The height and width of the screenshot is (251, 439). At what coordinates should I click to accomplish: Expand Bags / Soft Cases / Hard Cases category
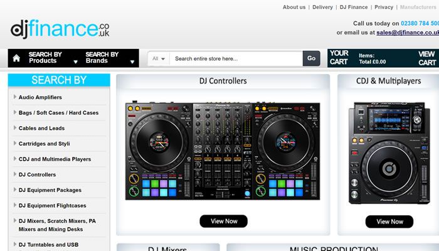click(58, 113)
